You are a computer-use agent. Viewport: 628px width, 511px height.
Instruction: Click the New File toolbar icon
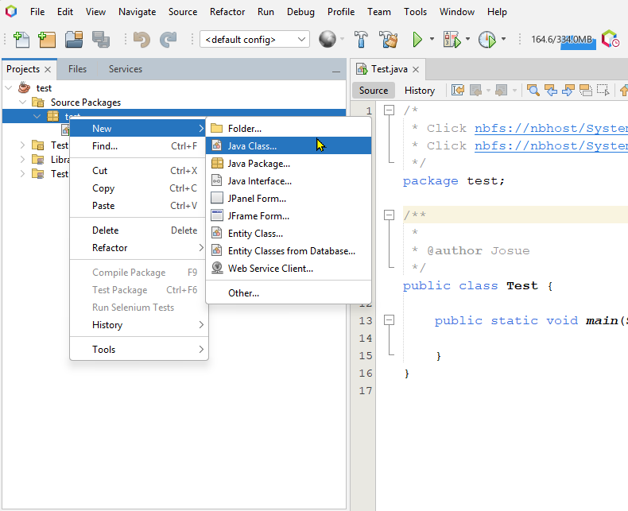point(21,39)
